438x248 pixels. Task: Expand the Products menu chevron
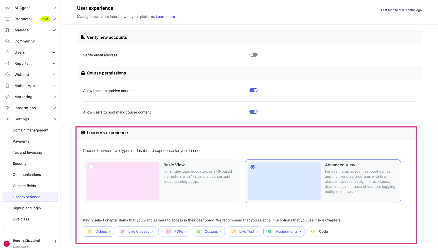pos(54,19)
